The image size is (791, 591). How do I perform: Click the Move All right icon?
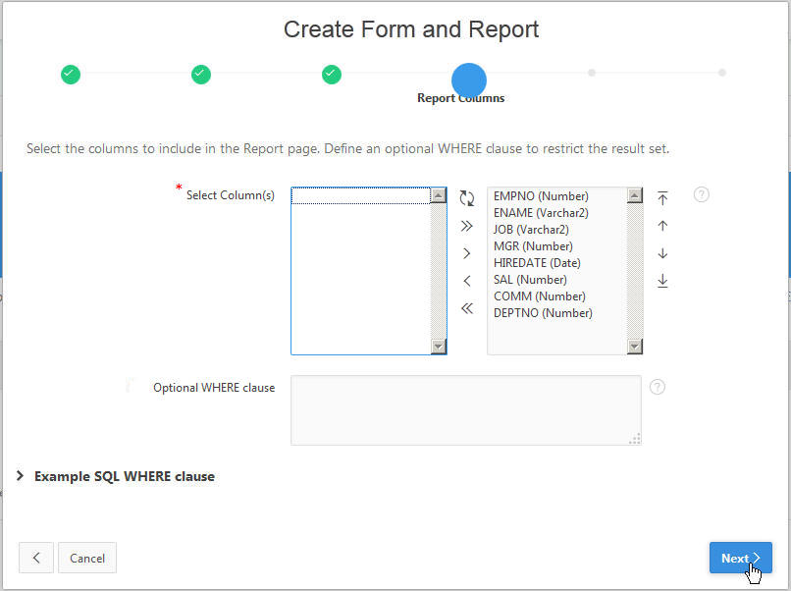pos(467,226)
